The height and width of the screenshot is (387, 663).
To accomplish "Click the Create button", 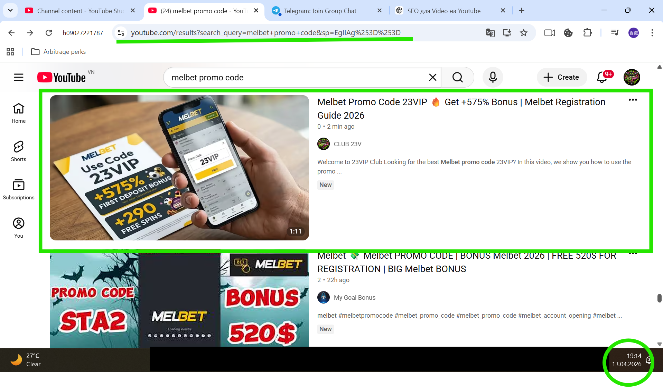I will tap(562, 77).
